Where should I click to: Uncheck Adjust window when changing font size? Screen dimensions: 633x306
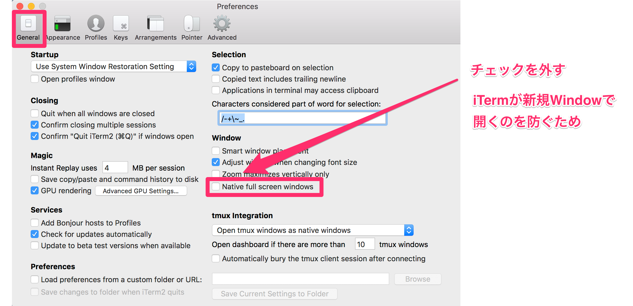pyautogui.click(x=216, y=162)
